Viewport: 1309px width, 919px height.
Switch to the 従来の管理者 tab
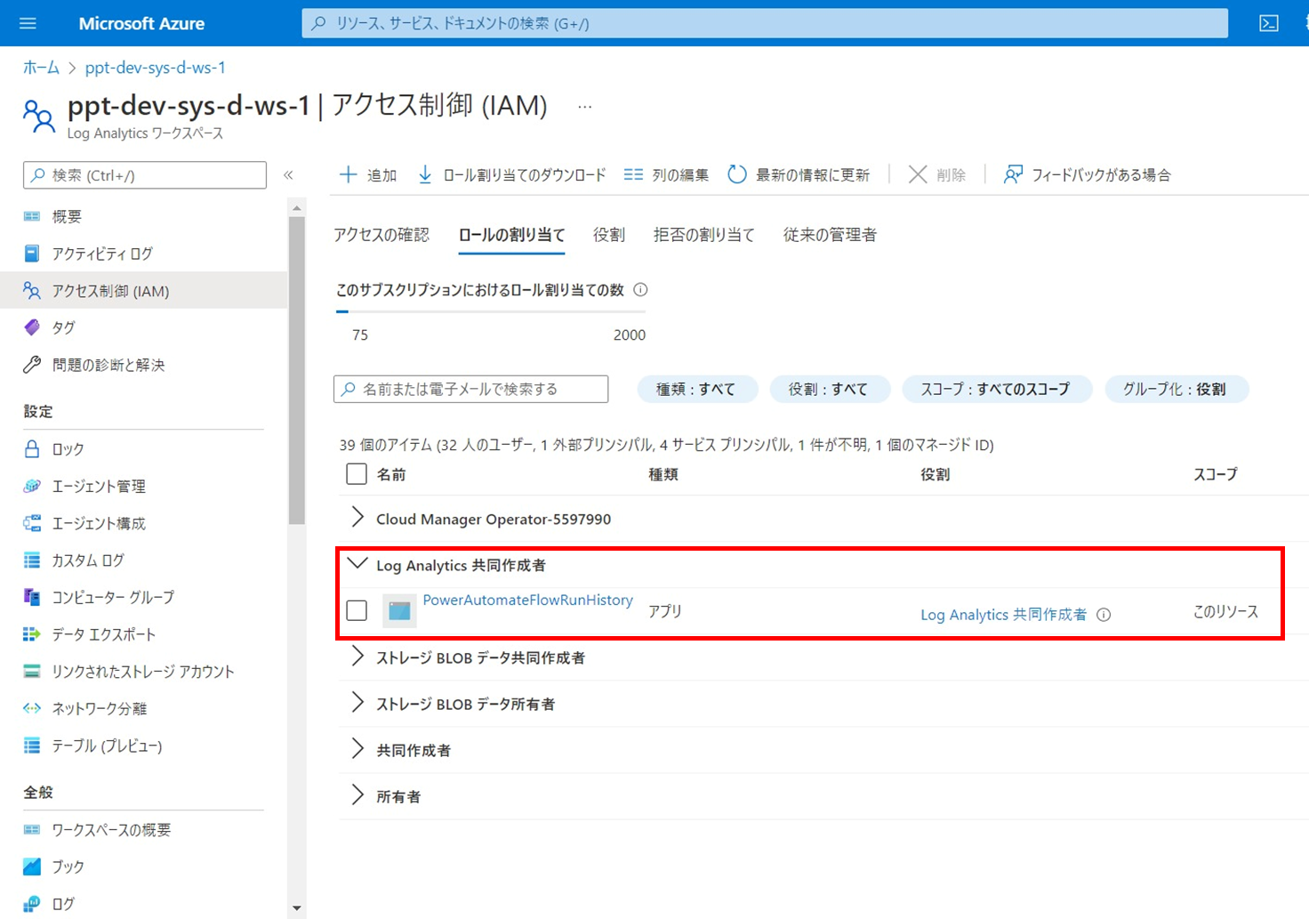[x=830, y=235]
